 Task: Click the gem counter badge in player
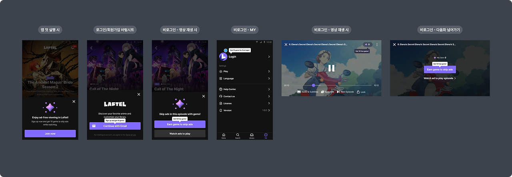tap(367, 44)
